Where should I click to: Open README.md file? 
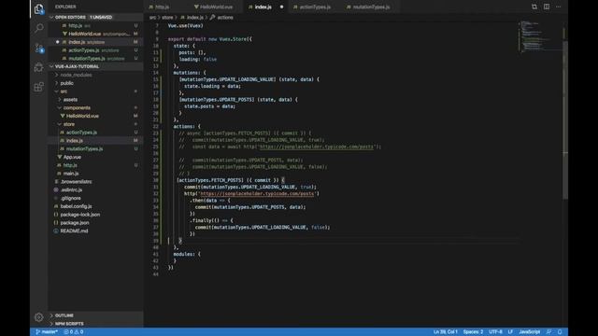point(95,231)
